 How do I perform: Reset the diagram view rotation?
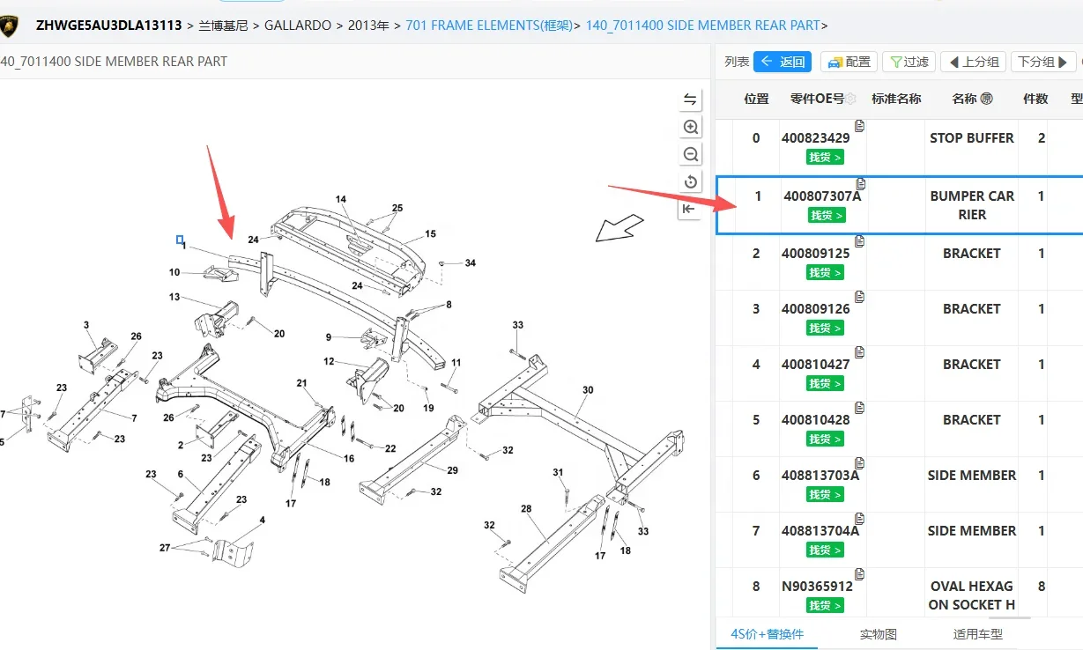(x=691, y=181)
